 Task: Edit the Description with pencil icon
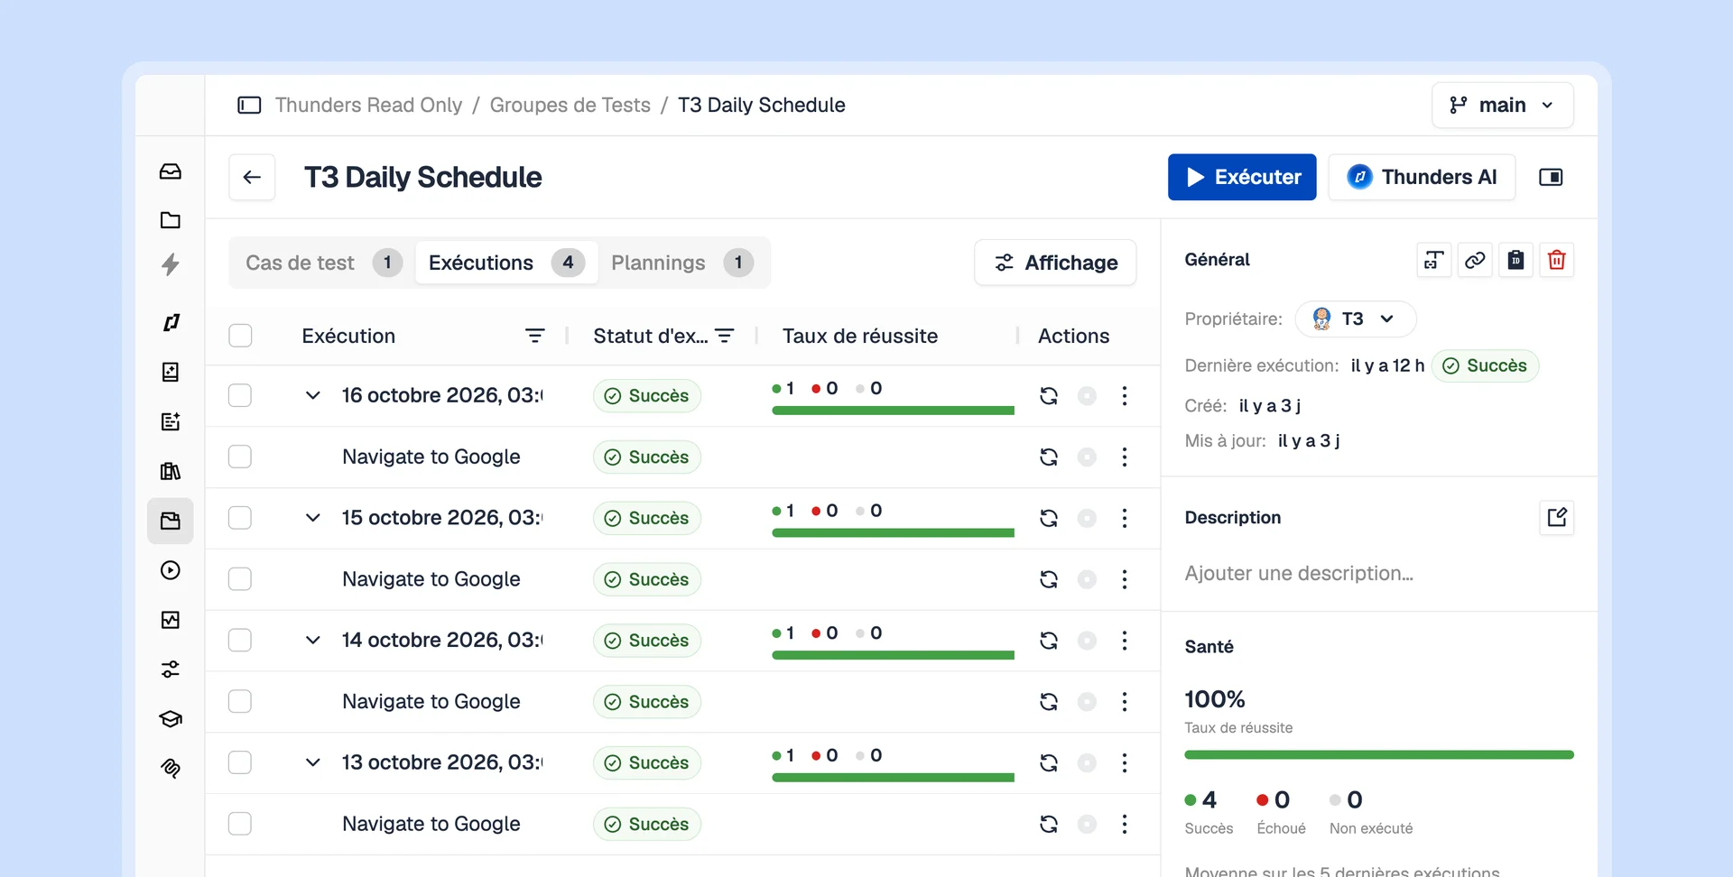tap(1557, 518)
